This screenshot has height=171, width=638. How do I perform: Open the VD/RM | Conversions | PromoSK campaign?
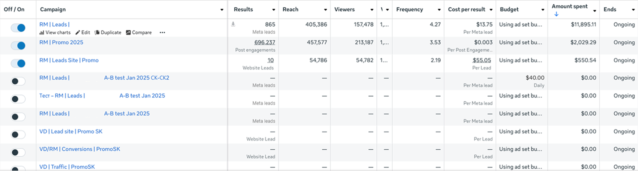coord(80,149)
